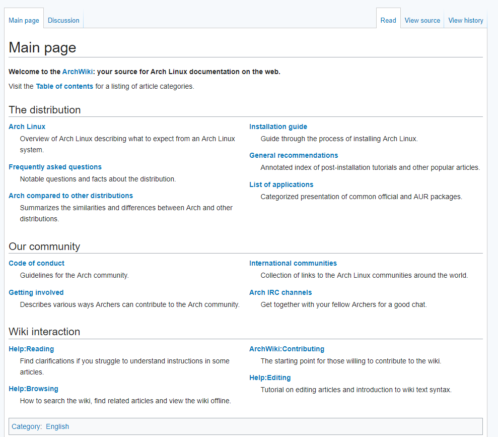The height and width of the screenshot is (437, 498).
Task: Switch to the Discussion tab
Action: pyautogui.click(x=63, y=20)
